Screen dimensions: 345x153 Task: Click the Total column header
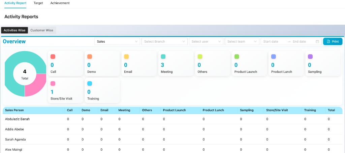(332, 110)
